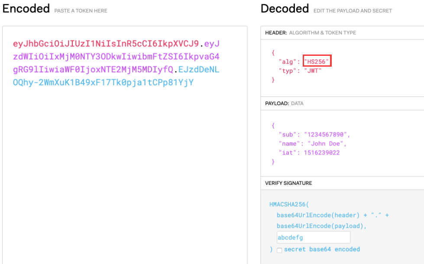
Task: Enable the secret base64 encoded checkbox
Action: point(279,250)
